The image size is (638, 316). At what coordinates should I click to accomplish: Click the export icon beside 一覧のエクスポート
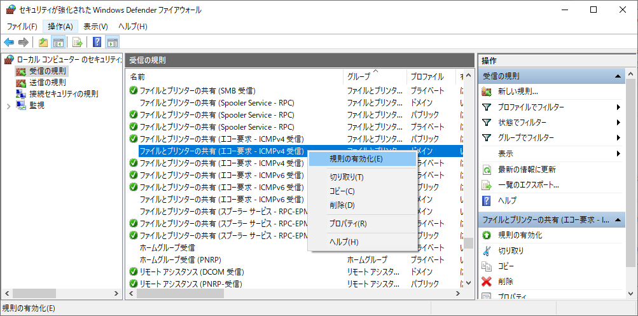pos(486,185)
